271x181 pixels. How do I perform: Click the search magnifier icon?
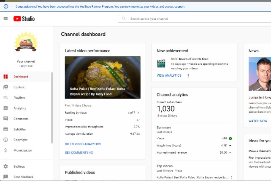point(124,19)
